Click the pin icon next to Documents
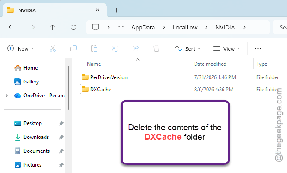This screenshot has height=173, width=287. tap(61, 151)
